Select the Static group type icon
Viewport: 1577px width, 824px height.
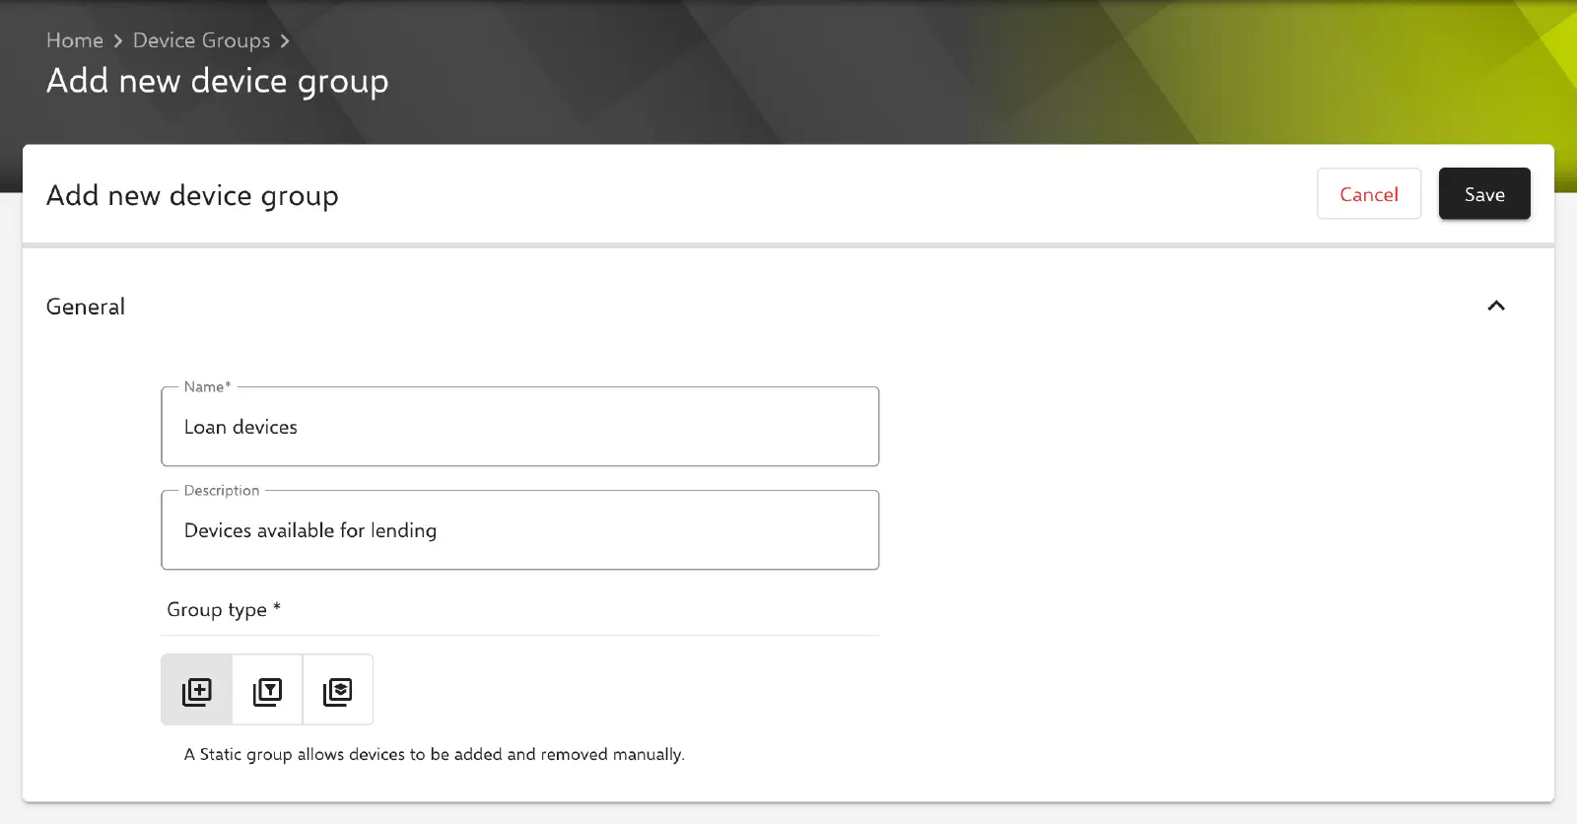197,690
